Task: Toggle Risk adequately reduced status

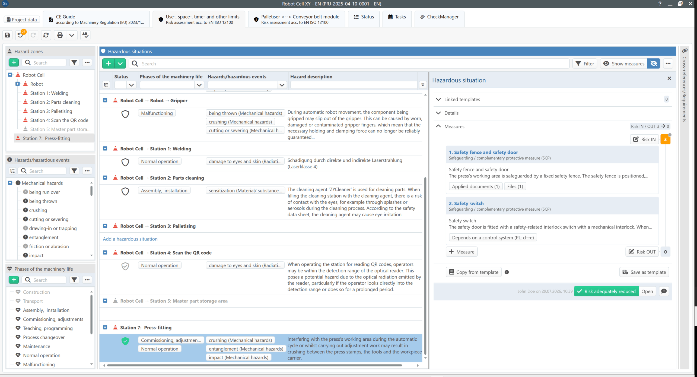Action: [606, 291]
